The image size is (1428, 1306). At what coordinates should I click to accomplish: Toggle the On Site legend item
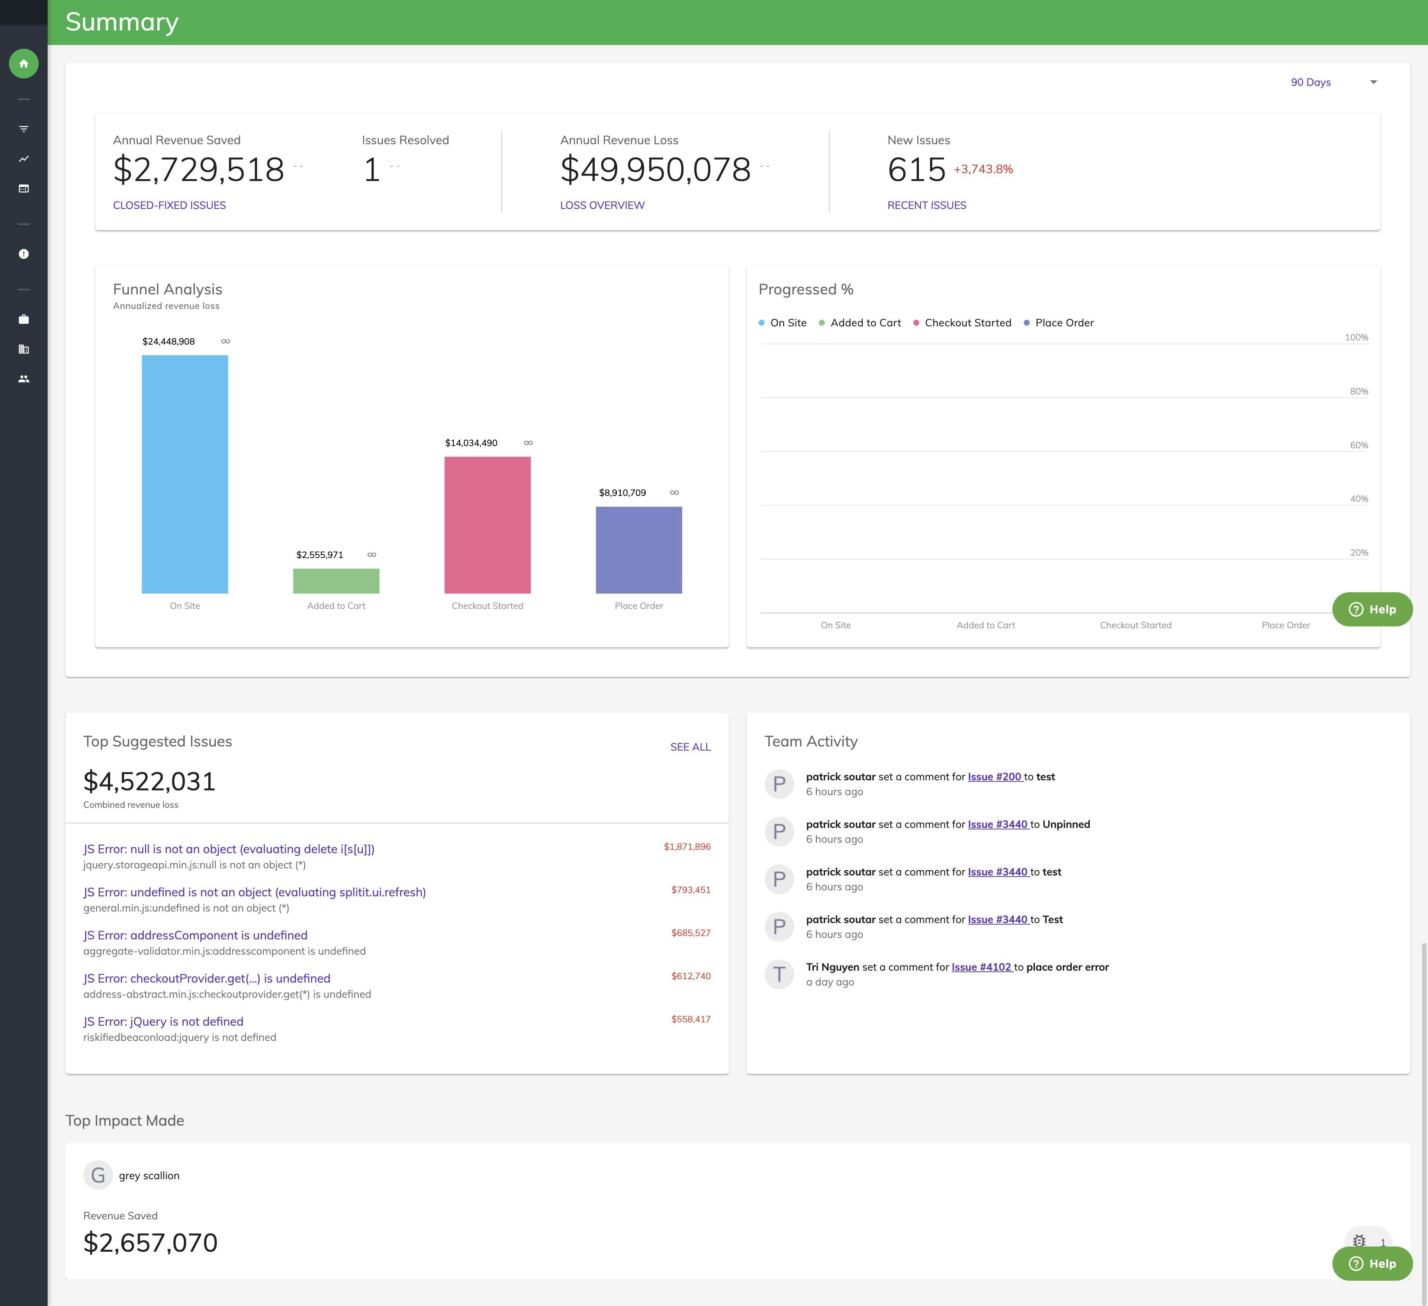coord(784,322)
